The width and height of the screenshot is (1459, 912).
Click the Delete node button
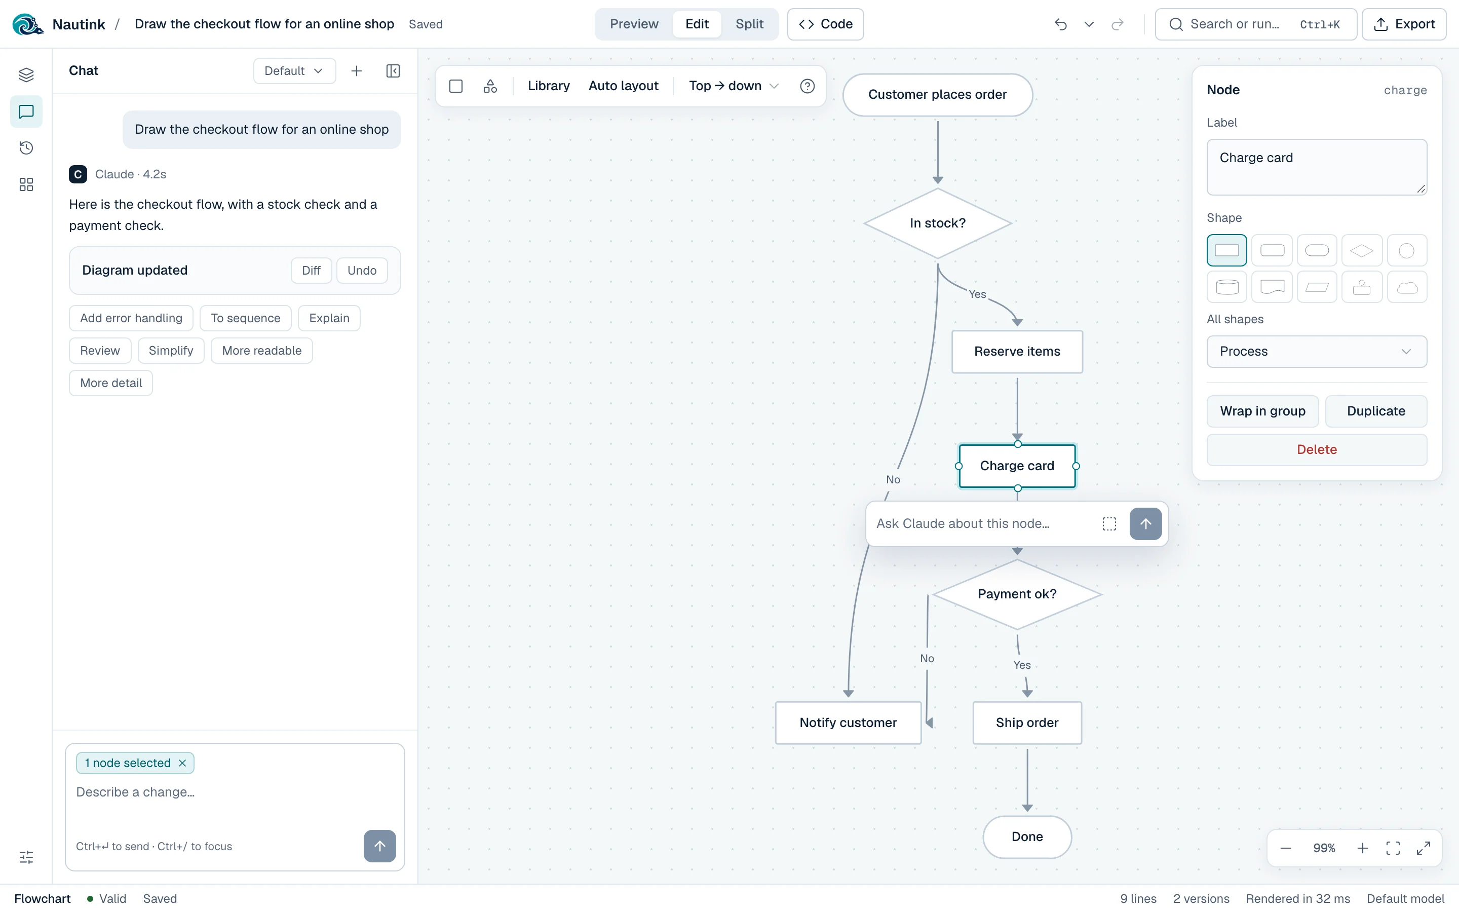(x=1317, y=450)
